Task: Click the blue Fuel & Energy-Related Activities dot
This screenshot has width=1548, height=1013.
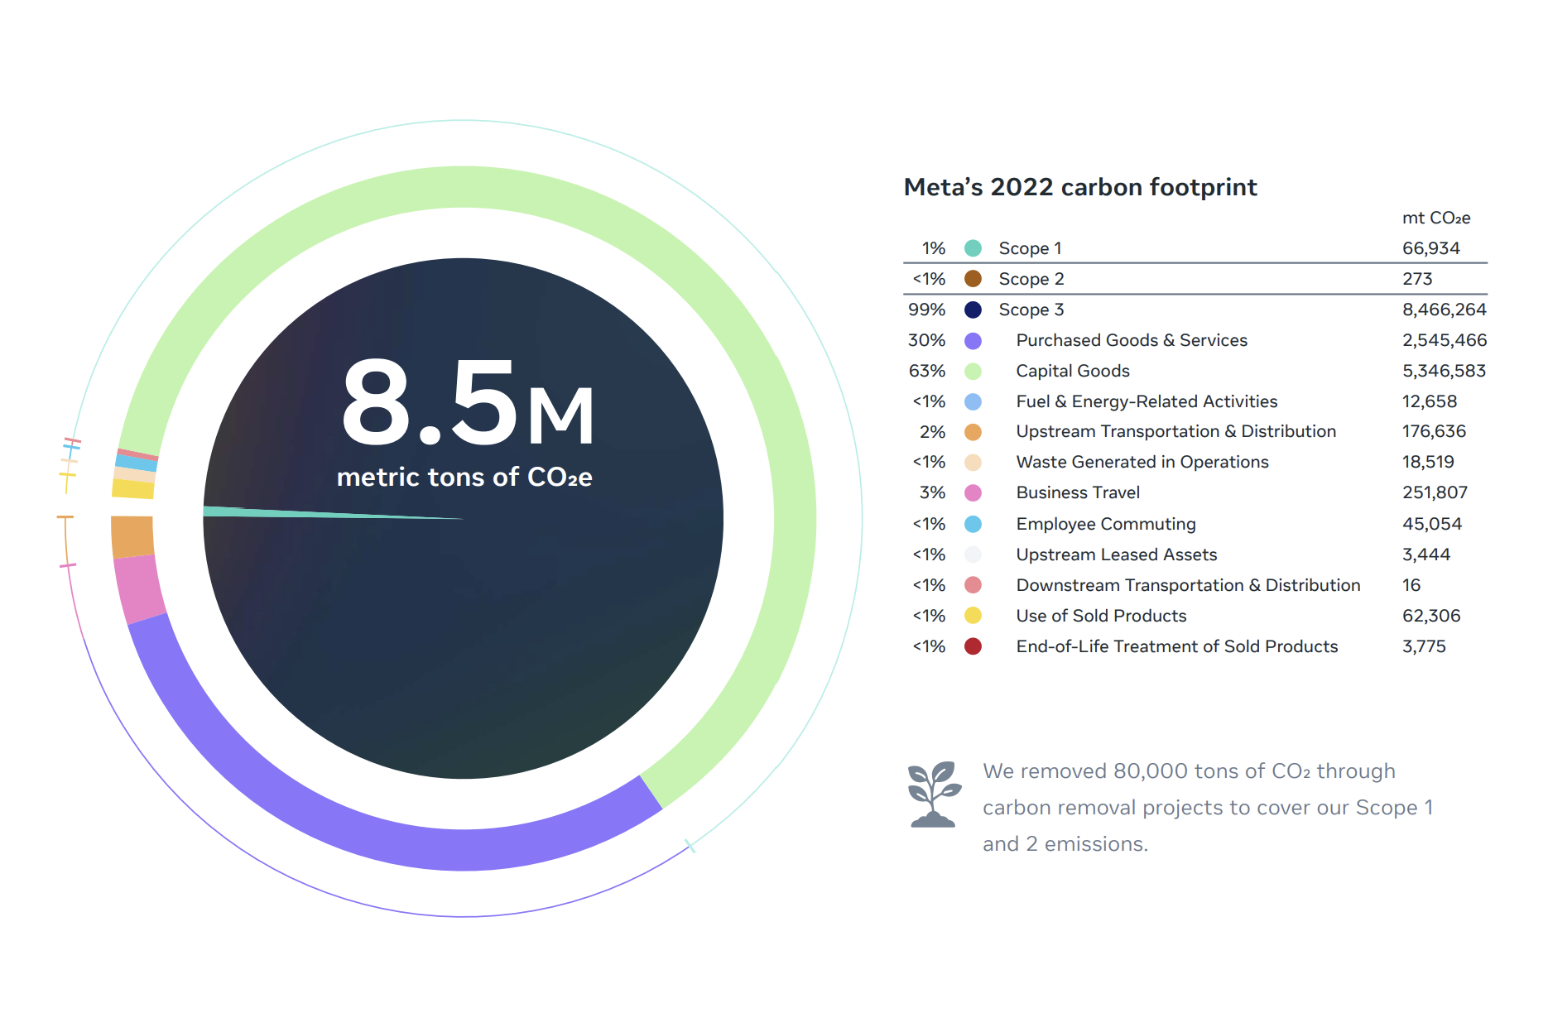Action: point(973,401)
